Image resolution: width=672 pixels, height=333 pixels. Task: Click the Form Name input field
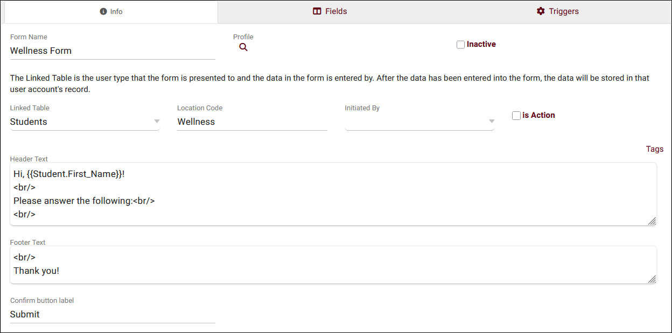(x=113, y=51)
